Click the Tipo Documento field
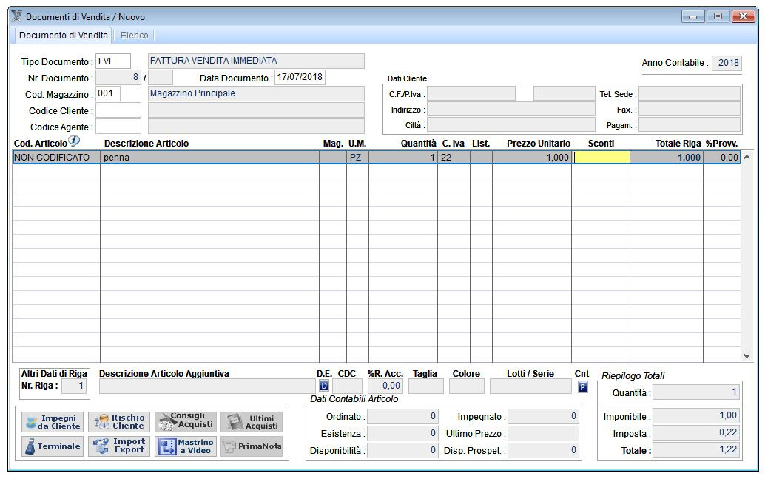Image resolution: width=765 pixels, height=479 pixels. tap(113, 61)
